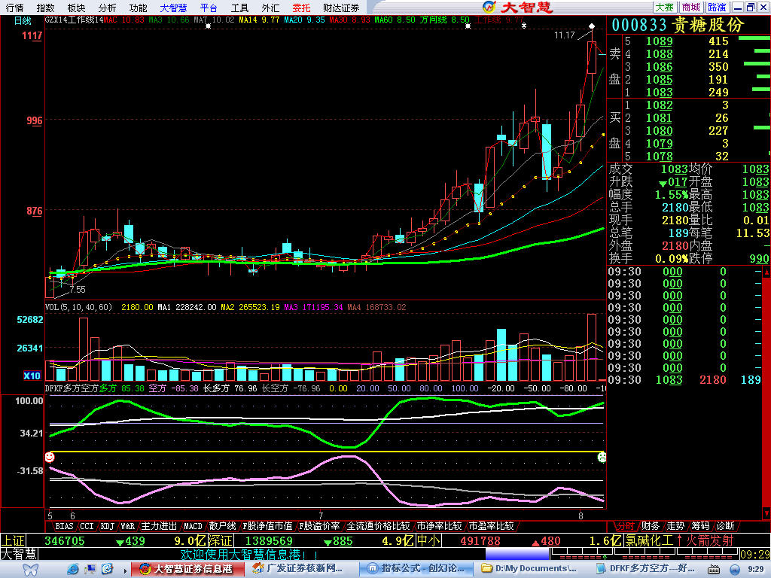Open the 板块 menu
The height and width of the screenshot is (578, 771).
pos(77,8)
